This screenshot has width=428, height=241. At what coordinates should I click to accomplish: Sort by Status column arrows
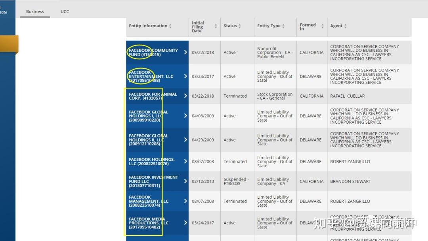point(240,26)
